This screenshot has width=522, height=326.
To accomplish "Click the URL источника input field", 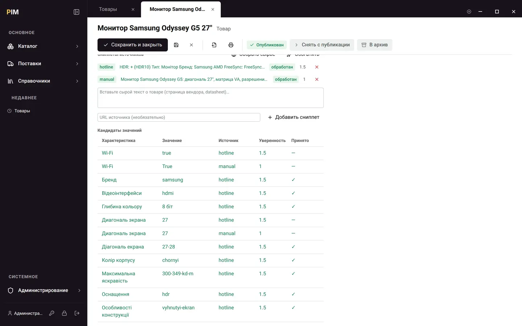I will 179,117.
